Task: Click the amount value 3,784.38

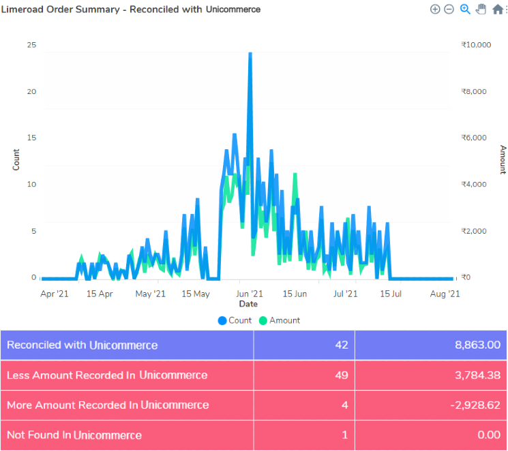Action: point(477,375)
